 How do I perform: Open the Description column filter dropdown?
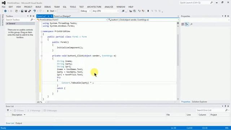[x=25, y=115]
